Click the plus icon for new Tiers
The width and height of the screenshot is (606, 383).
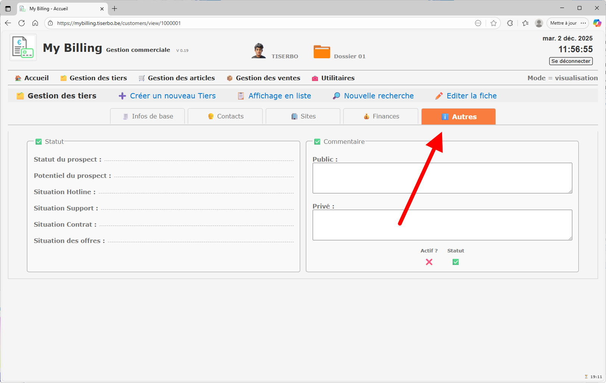122,96
